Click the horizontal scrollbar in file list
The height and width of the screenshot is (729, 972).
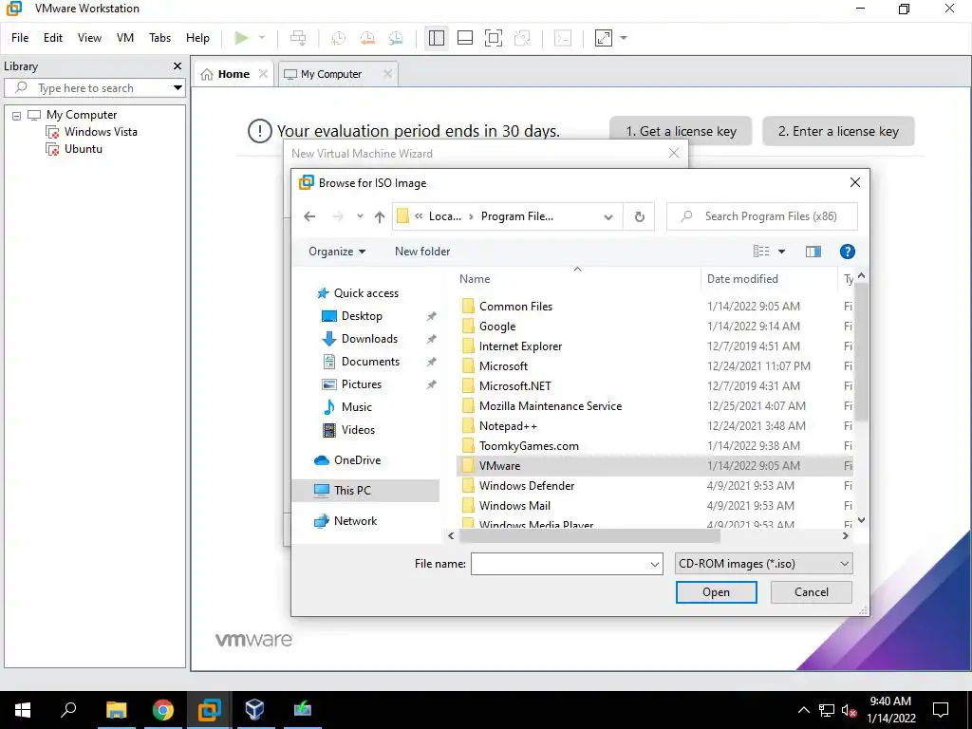589,535
